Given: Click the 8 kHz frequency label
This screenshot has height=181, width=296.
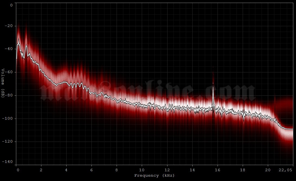Looking at the screenshot, I should click(x=117, y=170).
